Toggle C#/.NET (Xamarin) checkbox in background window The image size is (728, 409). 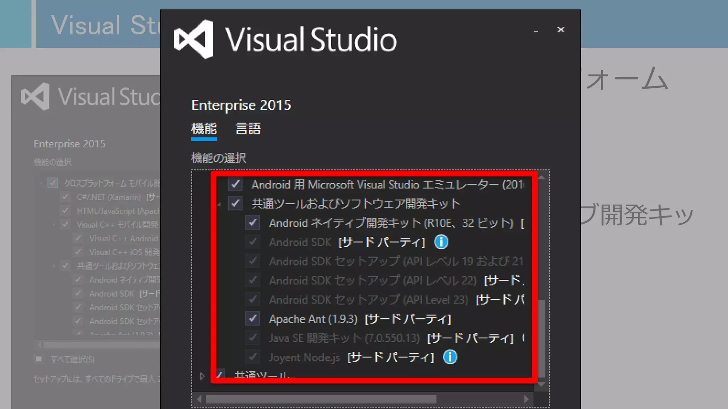coord(65,197)
